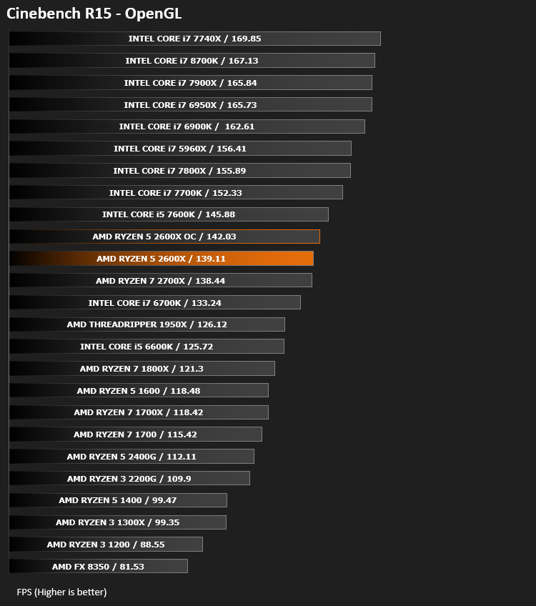Select the Intel Core i5 7600K bar
The image size is (536, 606).
pyautogui.click(x=169, y=214)
